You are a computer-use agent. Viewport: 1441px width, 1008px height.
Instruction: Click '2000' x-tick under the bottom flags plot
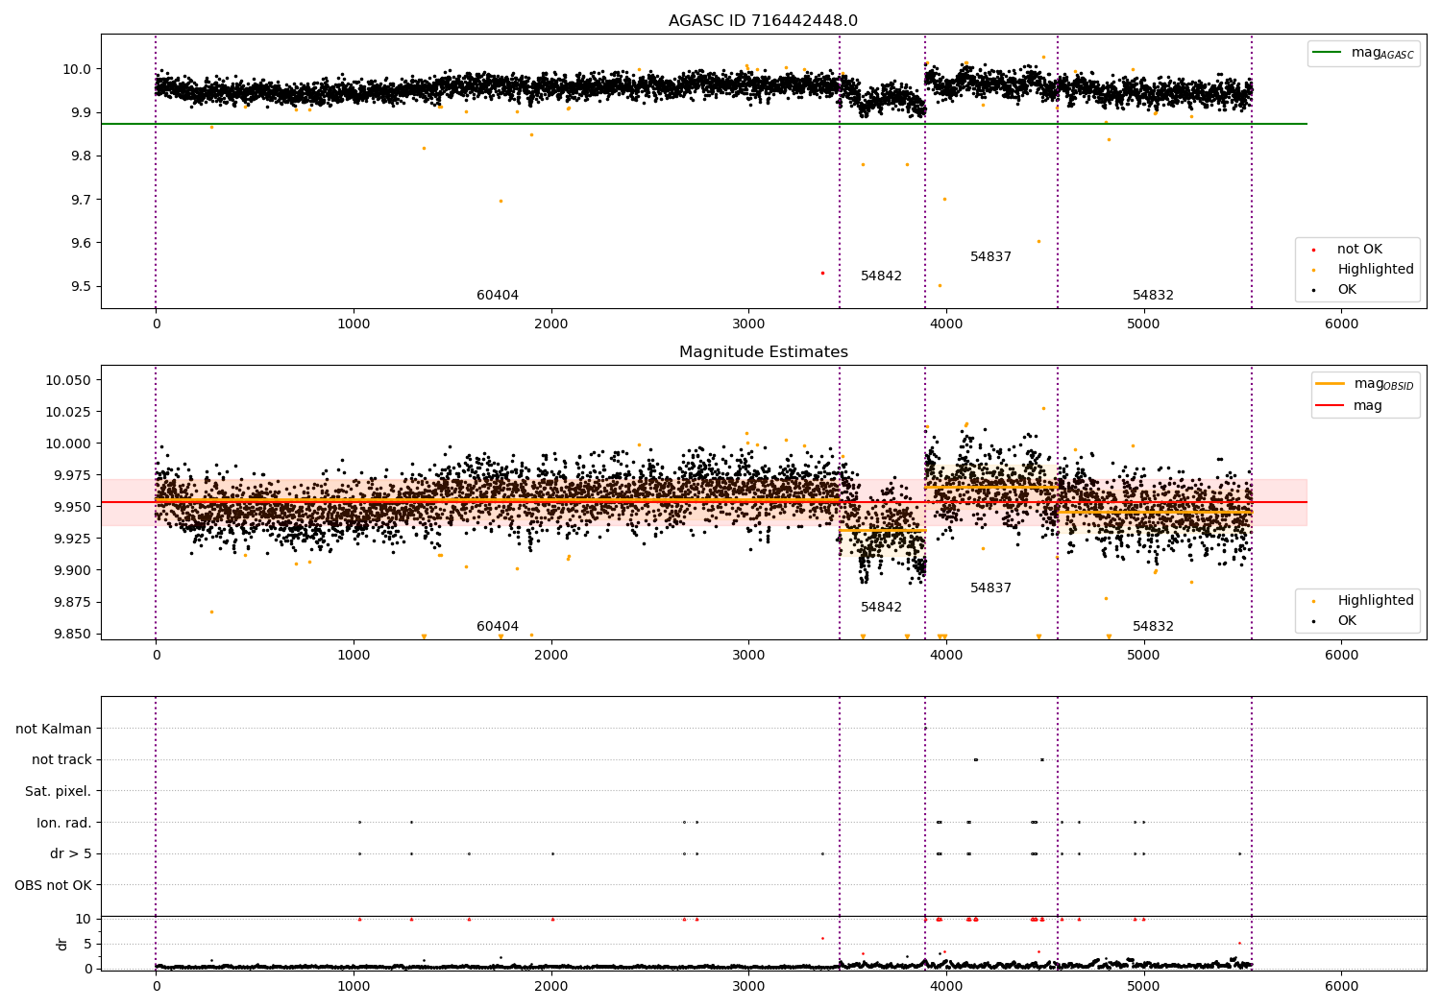pyautogui.click(x=551, y=985)
